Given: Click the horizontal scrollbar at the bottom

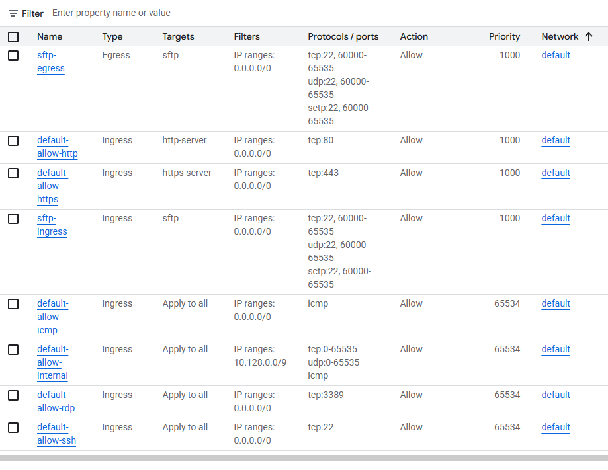Looking at the screenshot, I should [304, 457].
